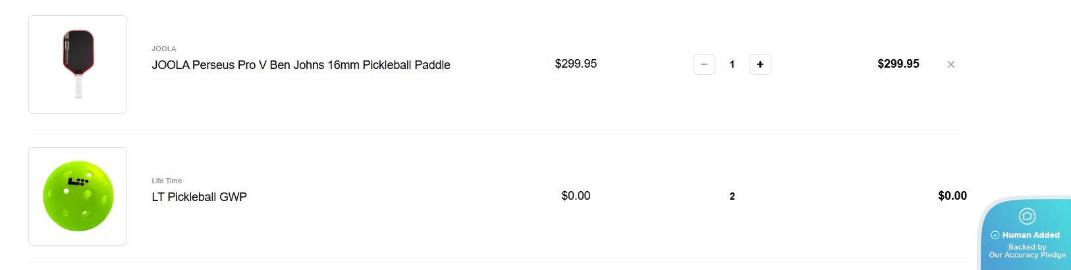Screen dimensions: 1071x270
Task: Click the Life Time brand label
Action: tap(167, 181)
